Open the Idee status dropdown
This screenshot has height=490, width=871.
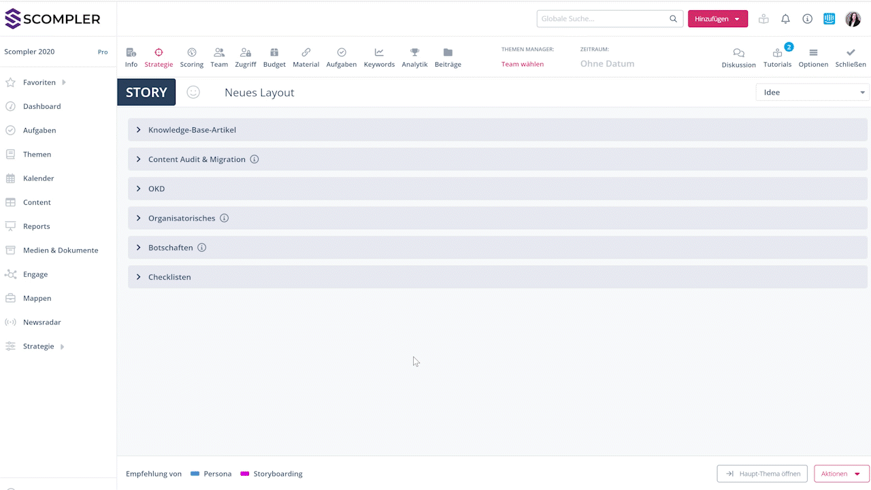812,92
